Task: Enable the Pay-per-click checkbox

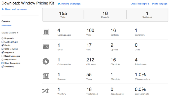Action: pyautogui.click(x=2, y=60)
